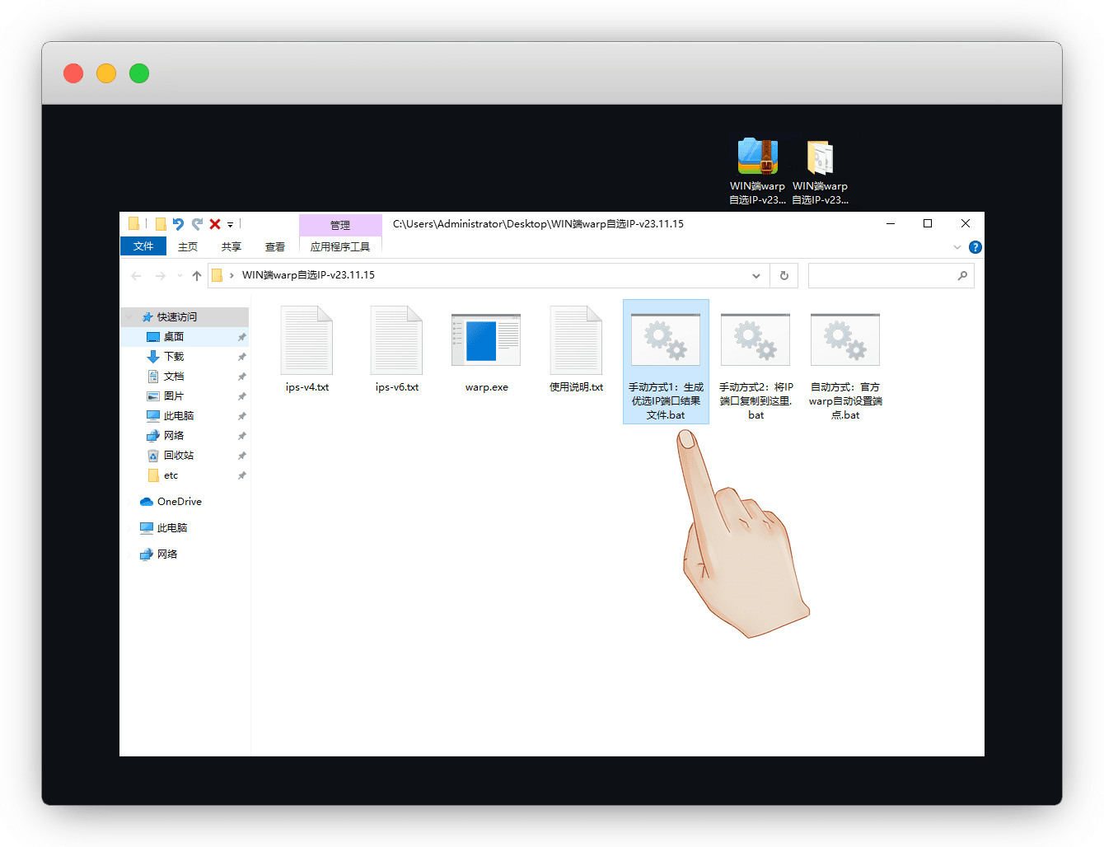Go up one folder level with up arrow
Viewport: 1104px width, 847px height.
coord(197,276)
